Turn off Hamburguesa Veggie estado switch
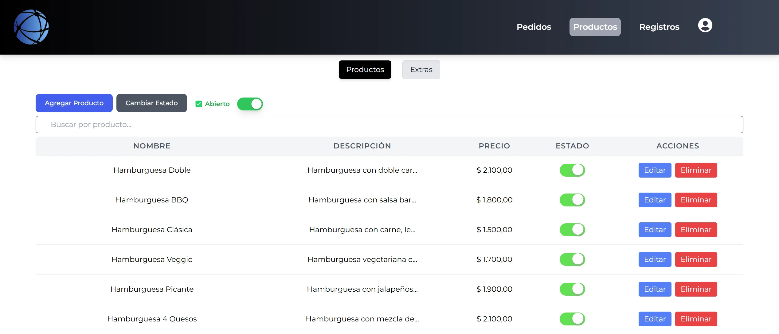This screenshot has width=779, height=334. (572, 259)
